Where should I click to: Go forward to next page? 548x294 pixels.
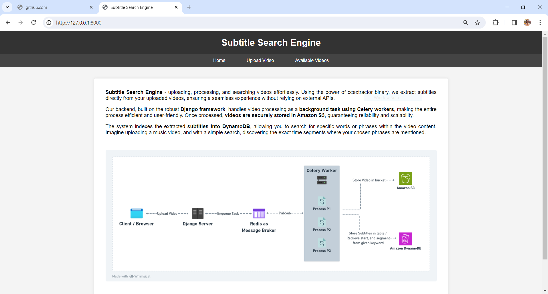[x=21, y=23]
